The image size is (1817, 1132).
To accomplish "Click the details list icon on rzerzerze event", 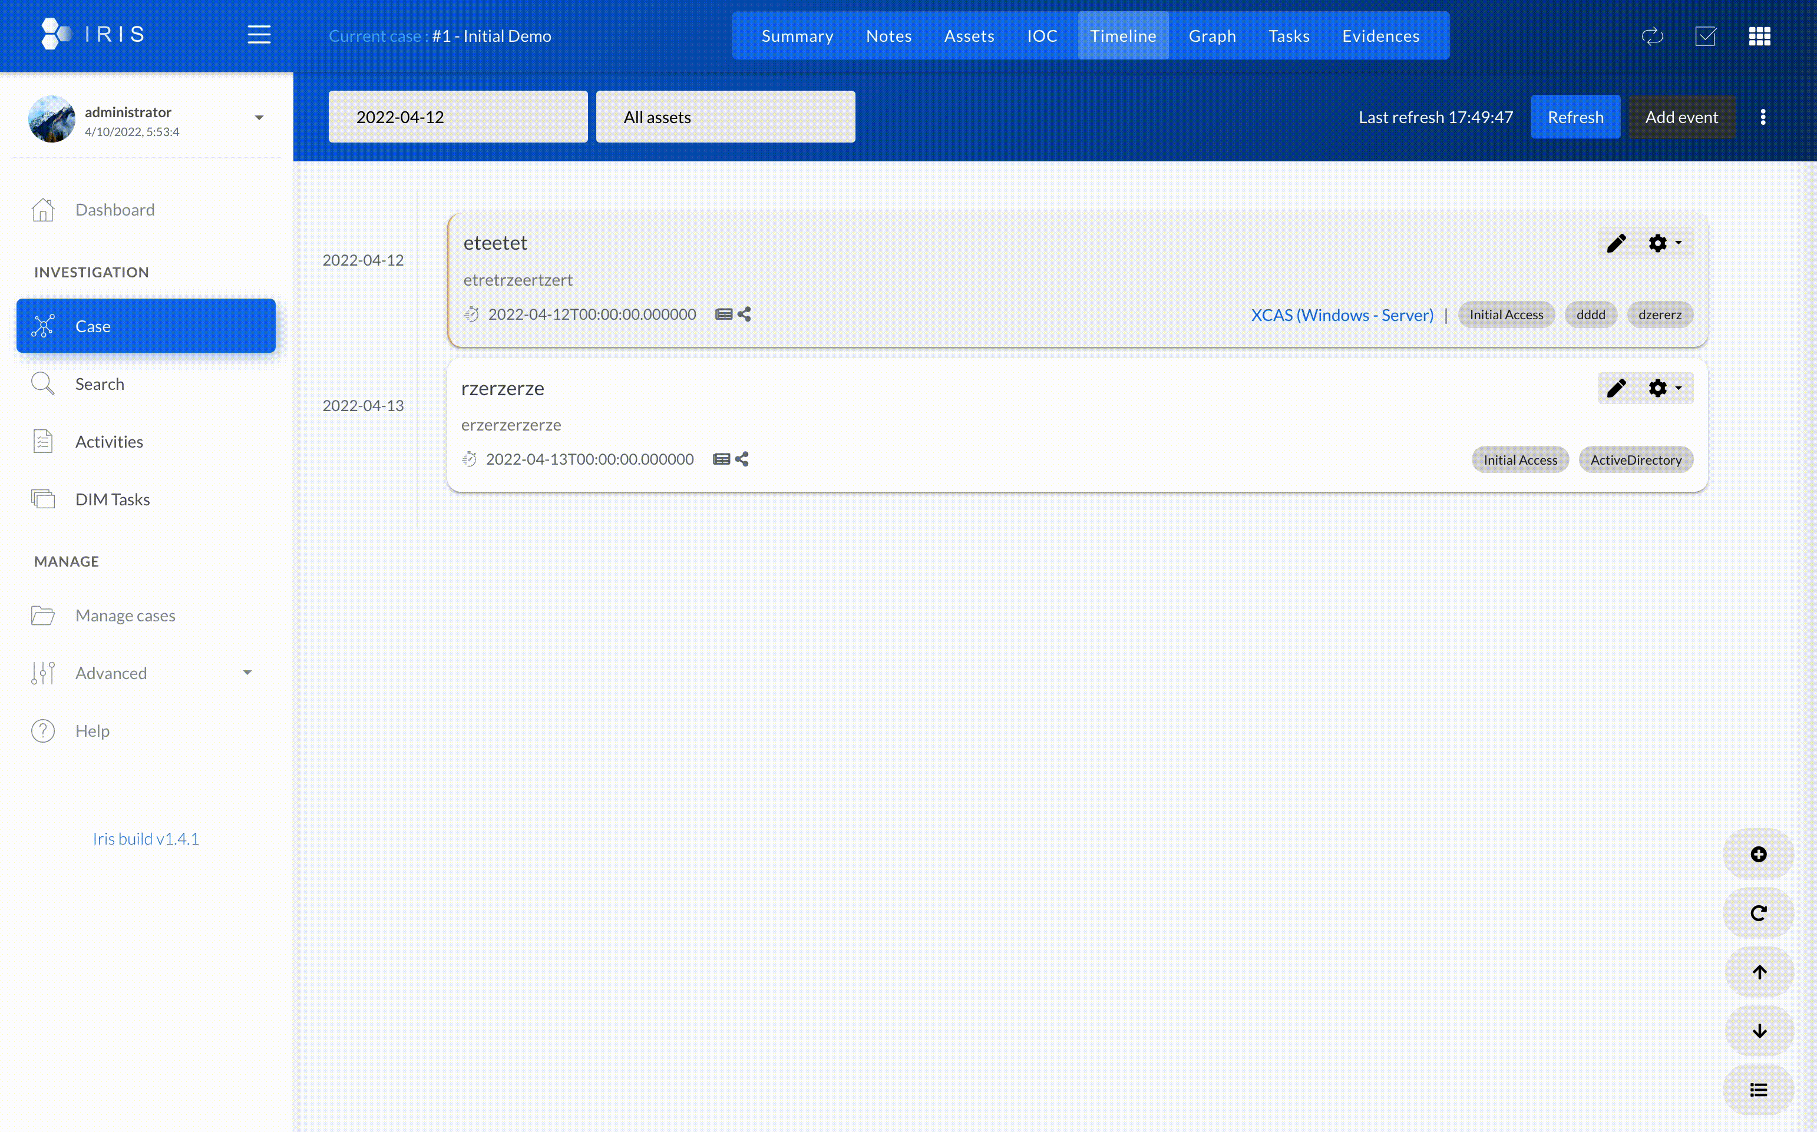I will [x=721, y=459].
